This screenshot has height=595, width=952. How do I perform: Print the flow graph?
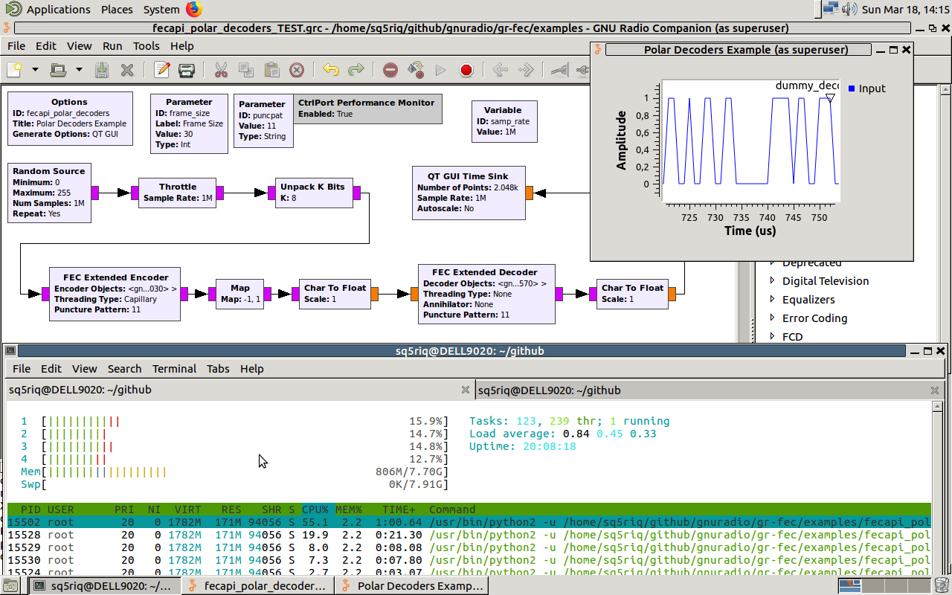(186, 70)
